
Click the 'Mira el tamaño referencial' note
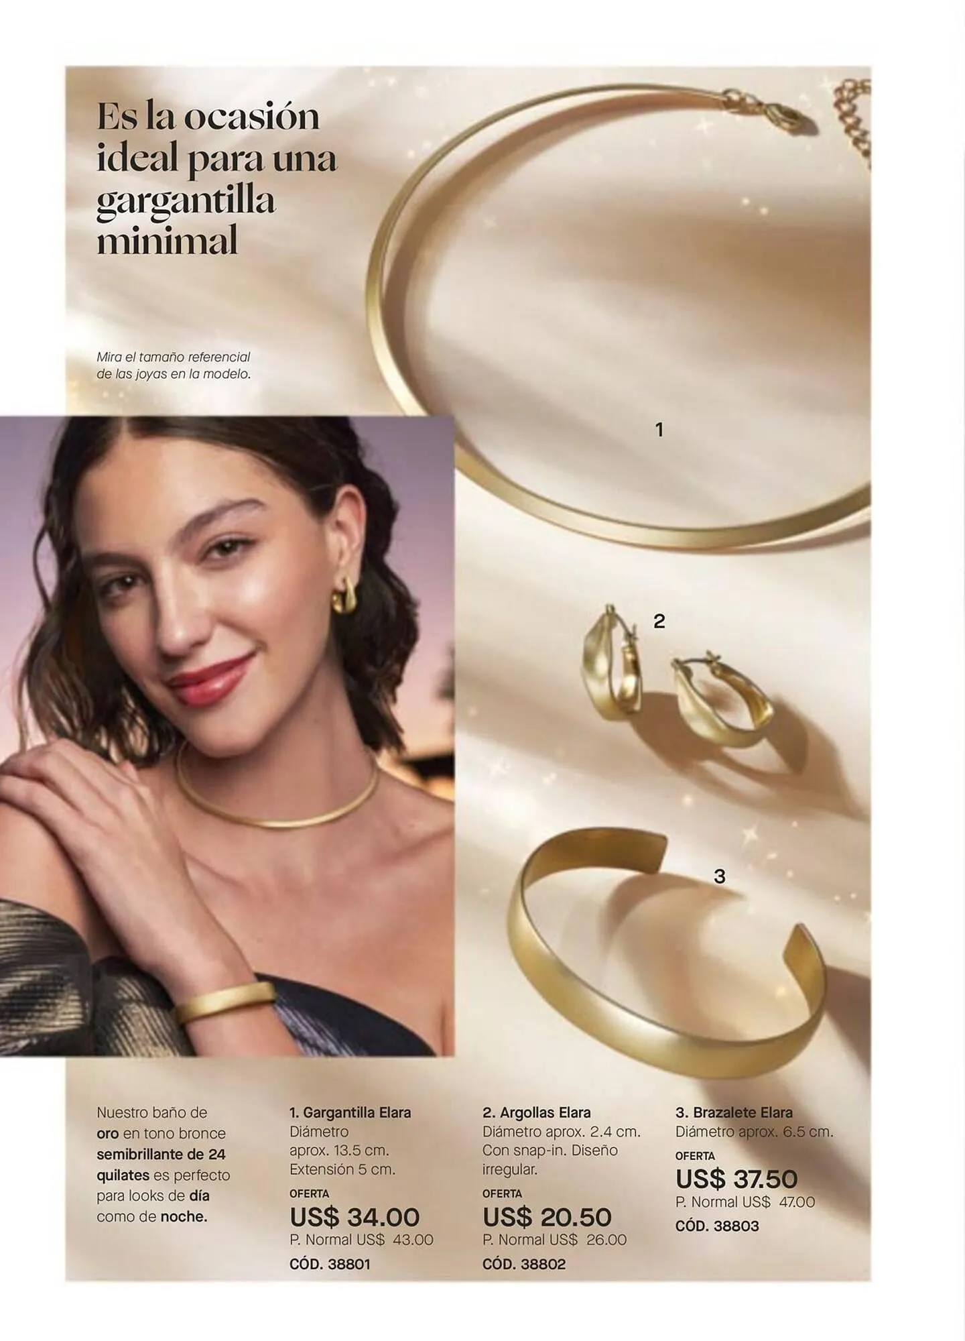(174, 365)
